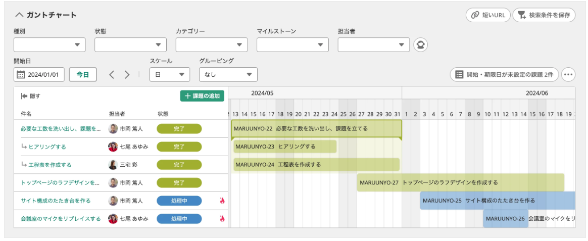Image resolution: width=588 pixels, height=241 pixels.
Task: Open the ヒアリングする issue link
Action: (47, 147)
